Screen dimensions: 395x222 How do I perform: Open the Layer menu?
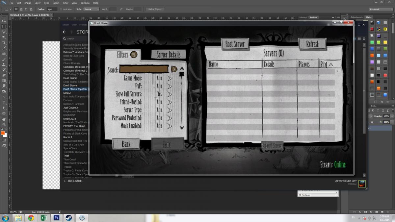pos(38,3)
